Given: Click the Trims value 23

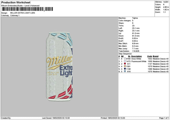Looking at the screenshot, I should coord(133,26).
